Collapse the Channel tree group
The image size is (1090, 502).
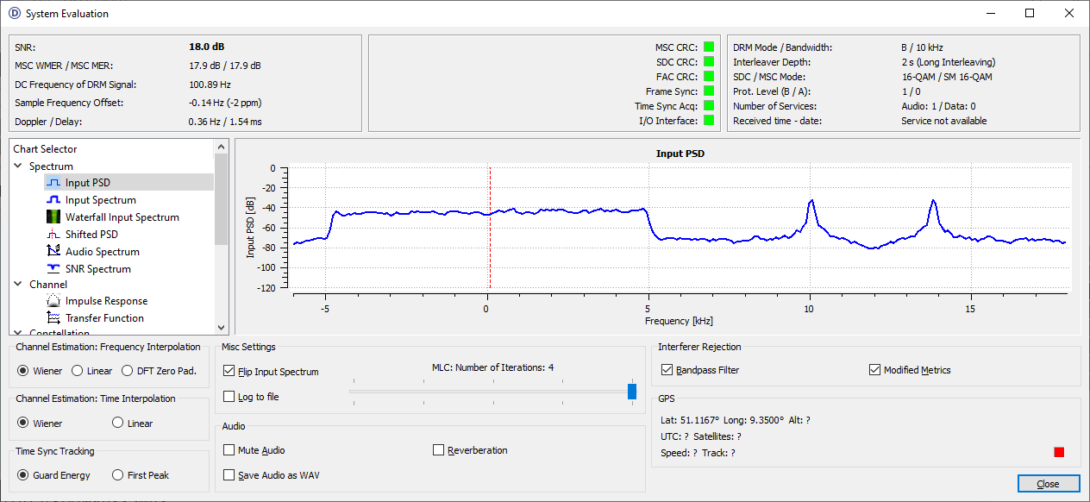[x=19, y=284]
